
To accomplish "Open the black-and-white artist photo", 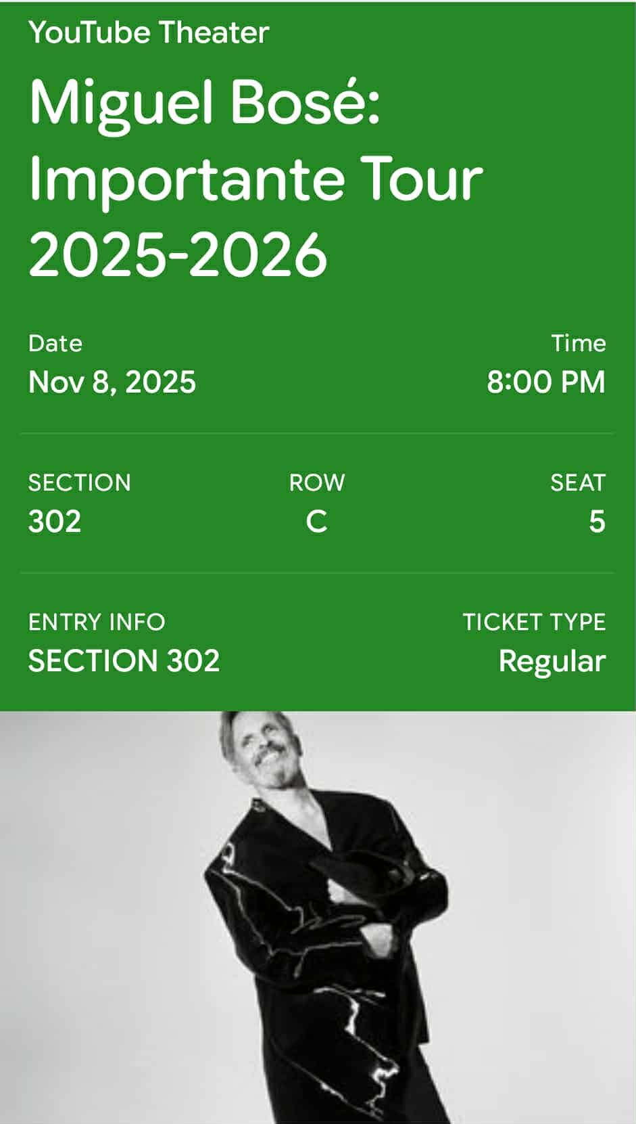I will point(318,917).
